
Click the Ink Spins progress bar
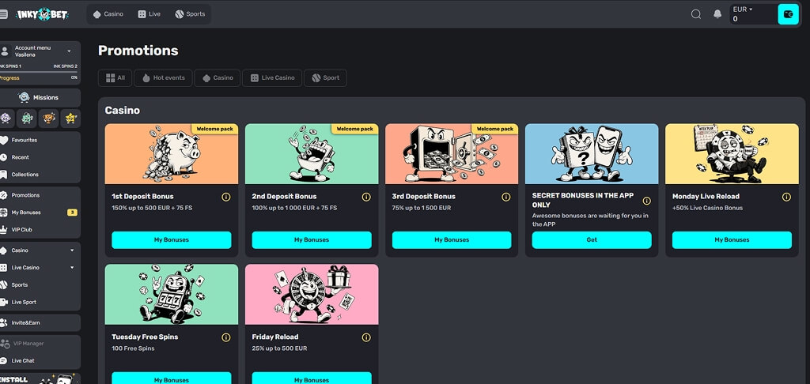[39, 72]
